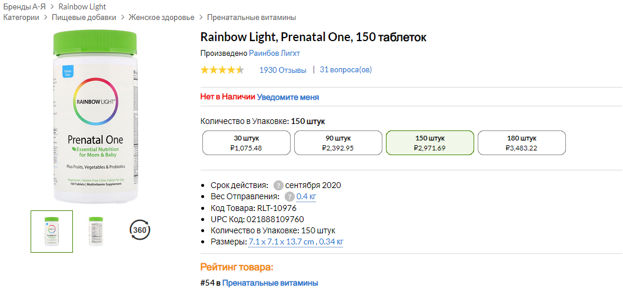
Task: Select the 90 штук package option
Action: tap(338, 143)
